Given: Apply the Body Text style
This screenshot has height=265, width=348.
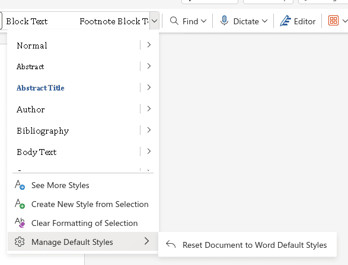Looking at the screenshot, I should click(x=37, y=152).
